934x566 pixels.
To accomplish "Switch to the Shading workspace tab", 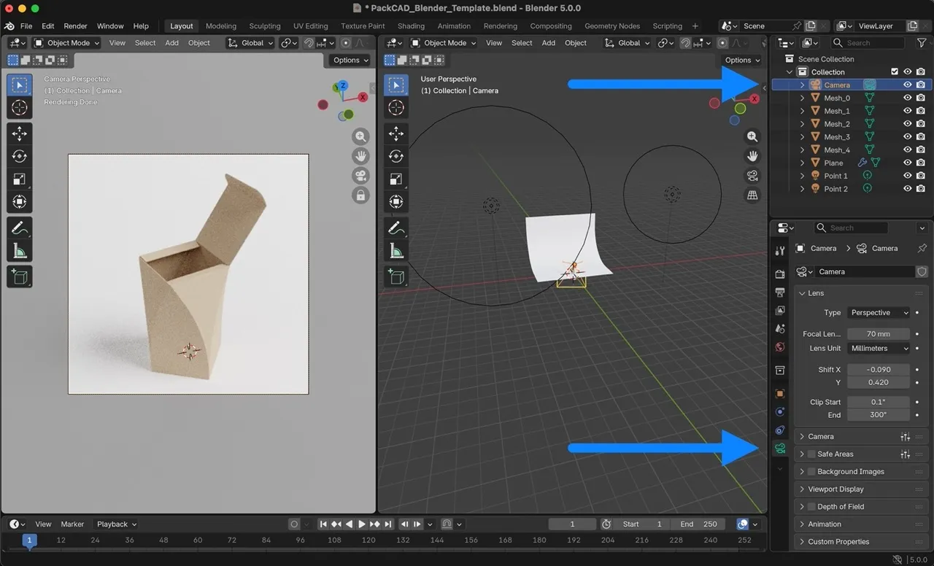I will click(411, 26).
